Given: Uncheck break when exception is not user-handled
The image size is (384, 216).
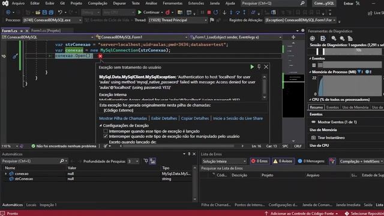Looking at the screenshot, I should click(x=106, y=136).
